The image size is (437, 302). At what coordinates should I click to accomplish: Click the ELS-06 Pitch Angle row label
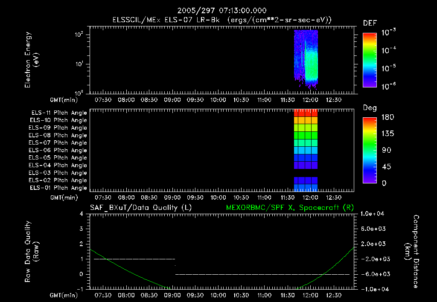point(58,150)
